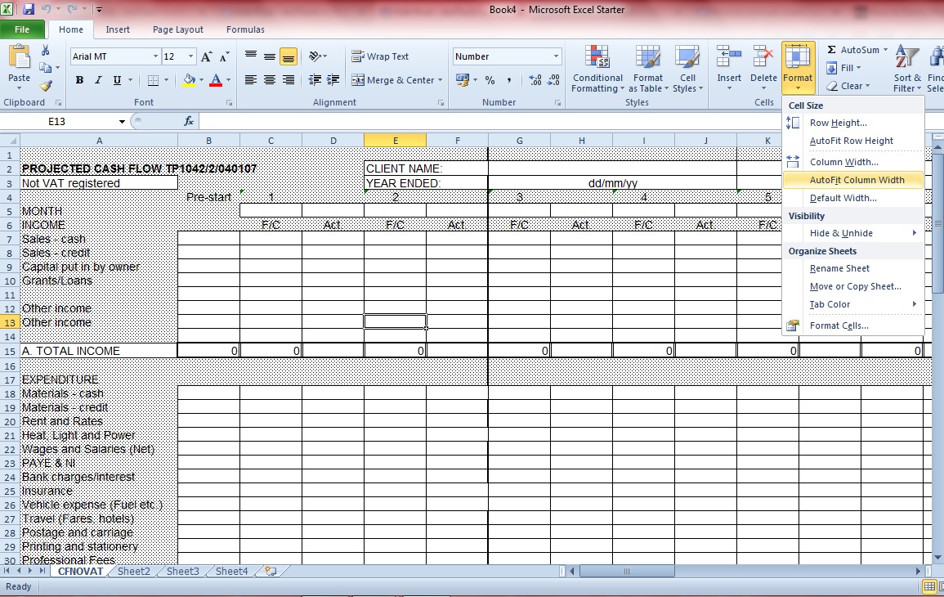Click the Merge & Center button
Image resolution: width=944 pixels, height=597 pixels.
(396, 80)
